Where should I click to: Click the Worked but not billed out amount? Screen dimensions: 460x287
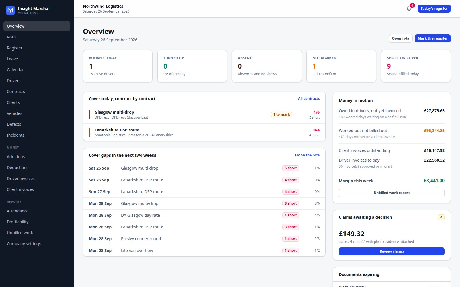click(x=434, y=131)
